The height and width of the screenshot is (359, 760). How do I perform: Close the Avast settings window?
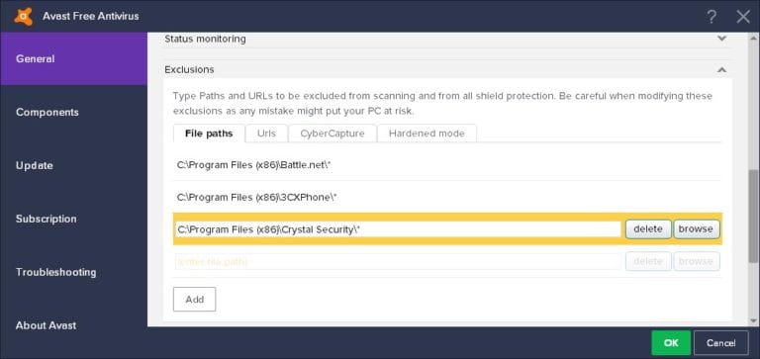pos(743,17)
